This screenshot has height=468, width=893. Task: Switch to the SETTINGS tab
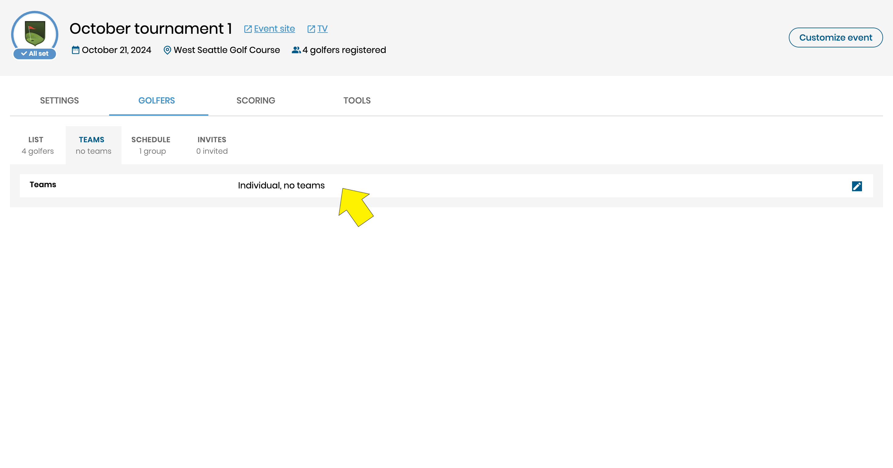pos(59,100)
